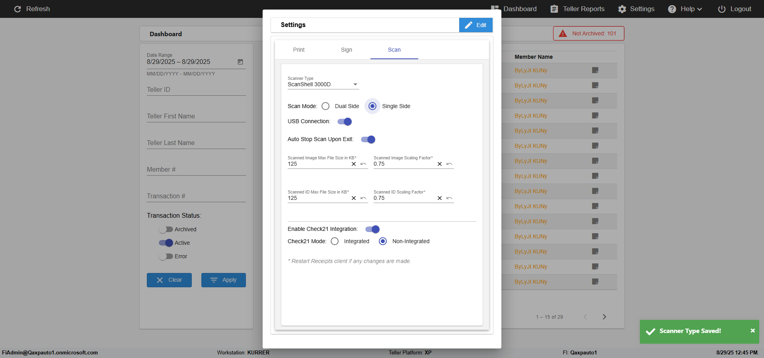Open the Date Range calendar picker icon

[x=240, y=62]
